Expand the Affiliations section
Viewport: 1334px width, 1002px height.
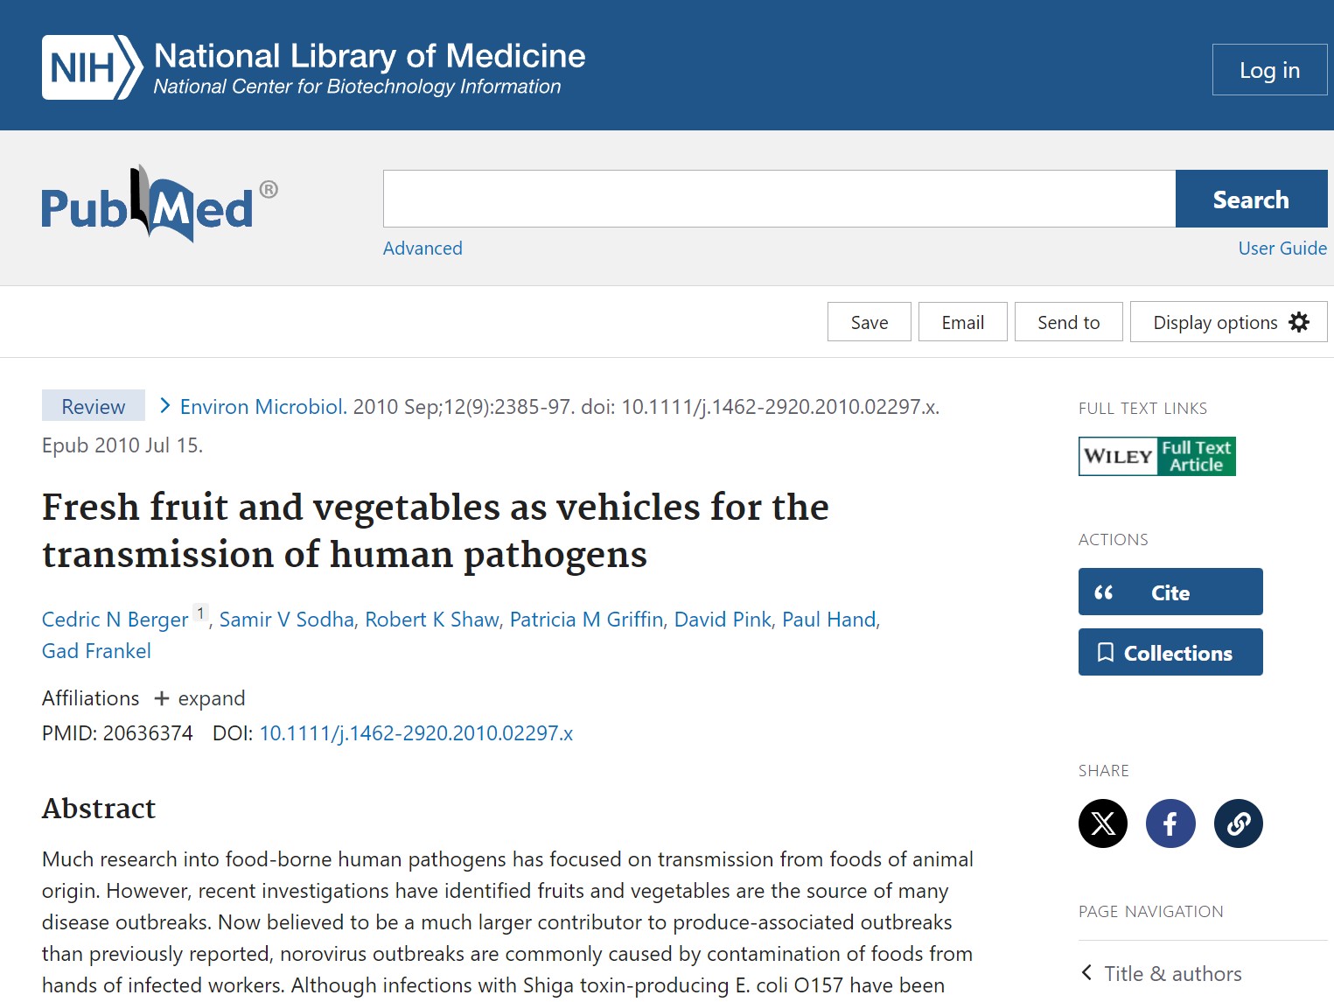point(199,697)
